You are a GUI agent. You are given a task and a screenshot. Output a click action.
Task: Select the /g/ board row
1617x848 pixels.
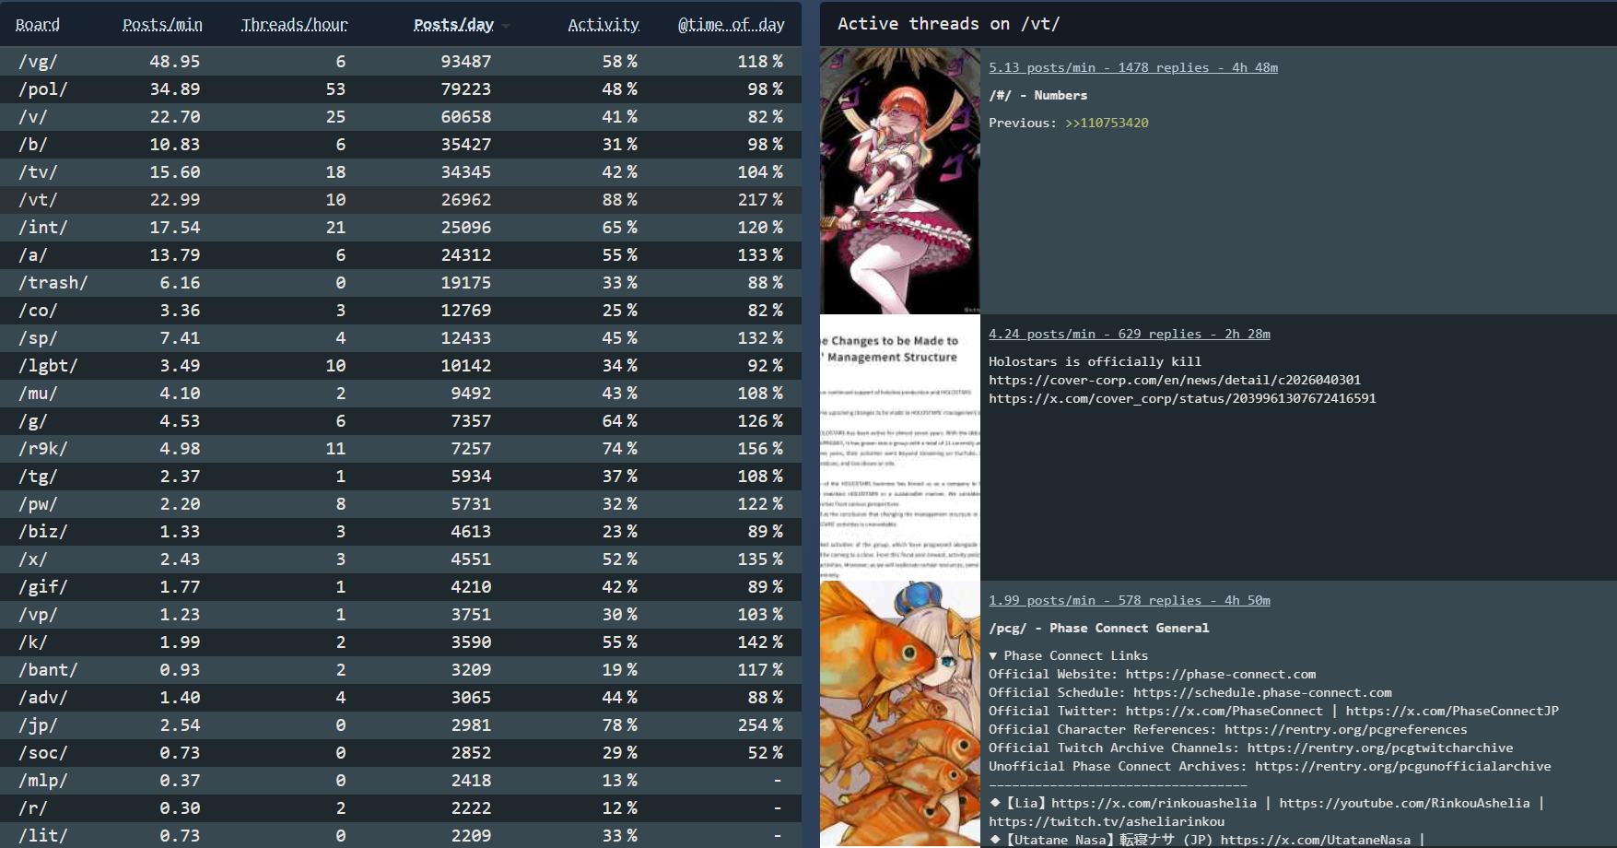click(x=401, y=421)
